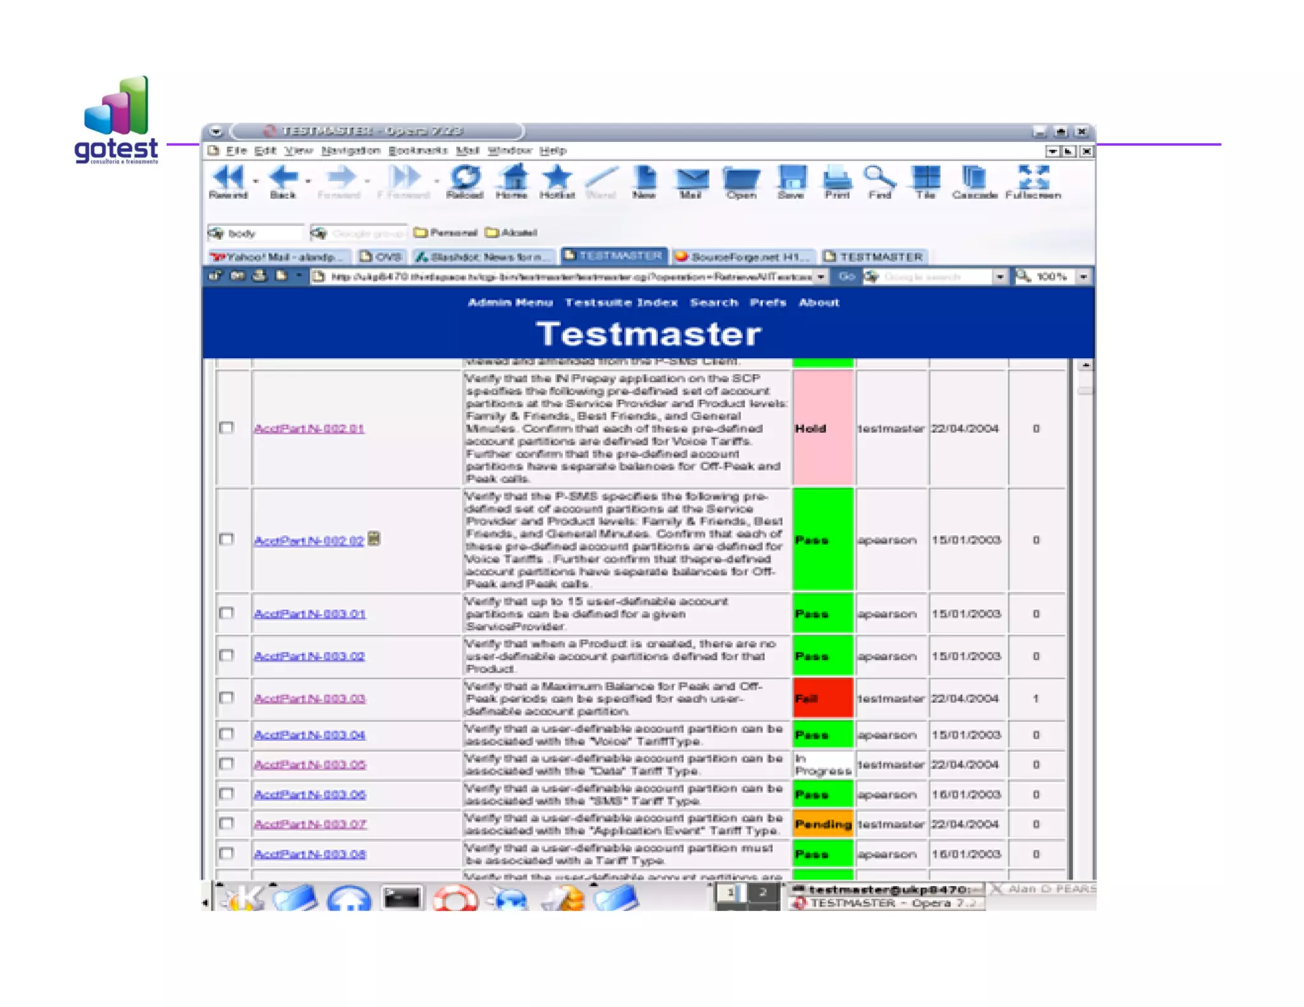Click the page scrollbar up arrow
This screenshot has height=1007, width=1304.
tap(1086, 366)
